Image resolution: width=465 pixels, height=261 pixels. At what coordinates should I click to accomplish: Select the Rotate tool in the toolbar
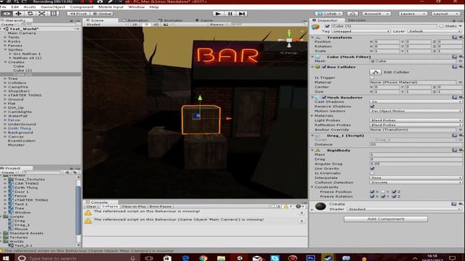[x=30, y=14]
